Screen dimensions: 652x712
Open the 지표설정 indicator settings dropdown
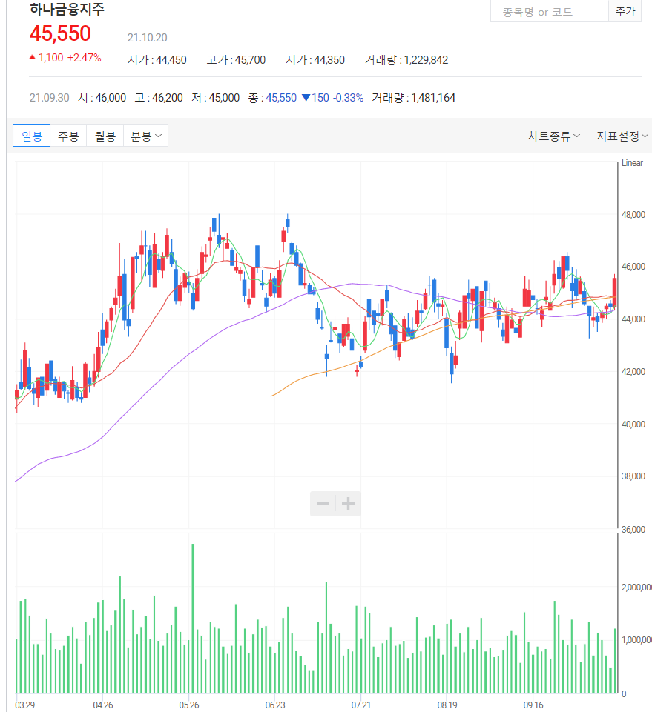click(x=622, y=136)
